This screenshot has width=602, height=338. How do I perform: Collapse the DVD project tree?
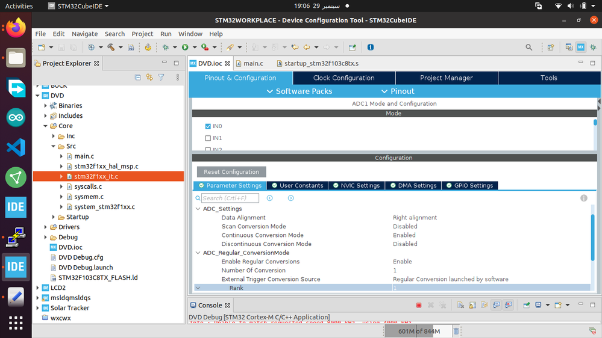click(37, 96)
